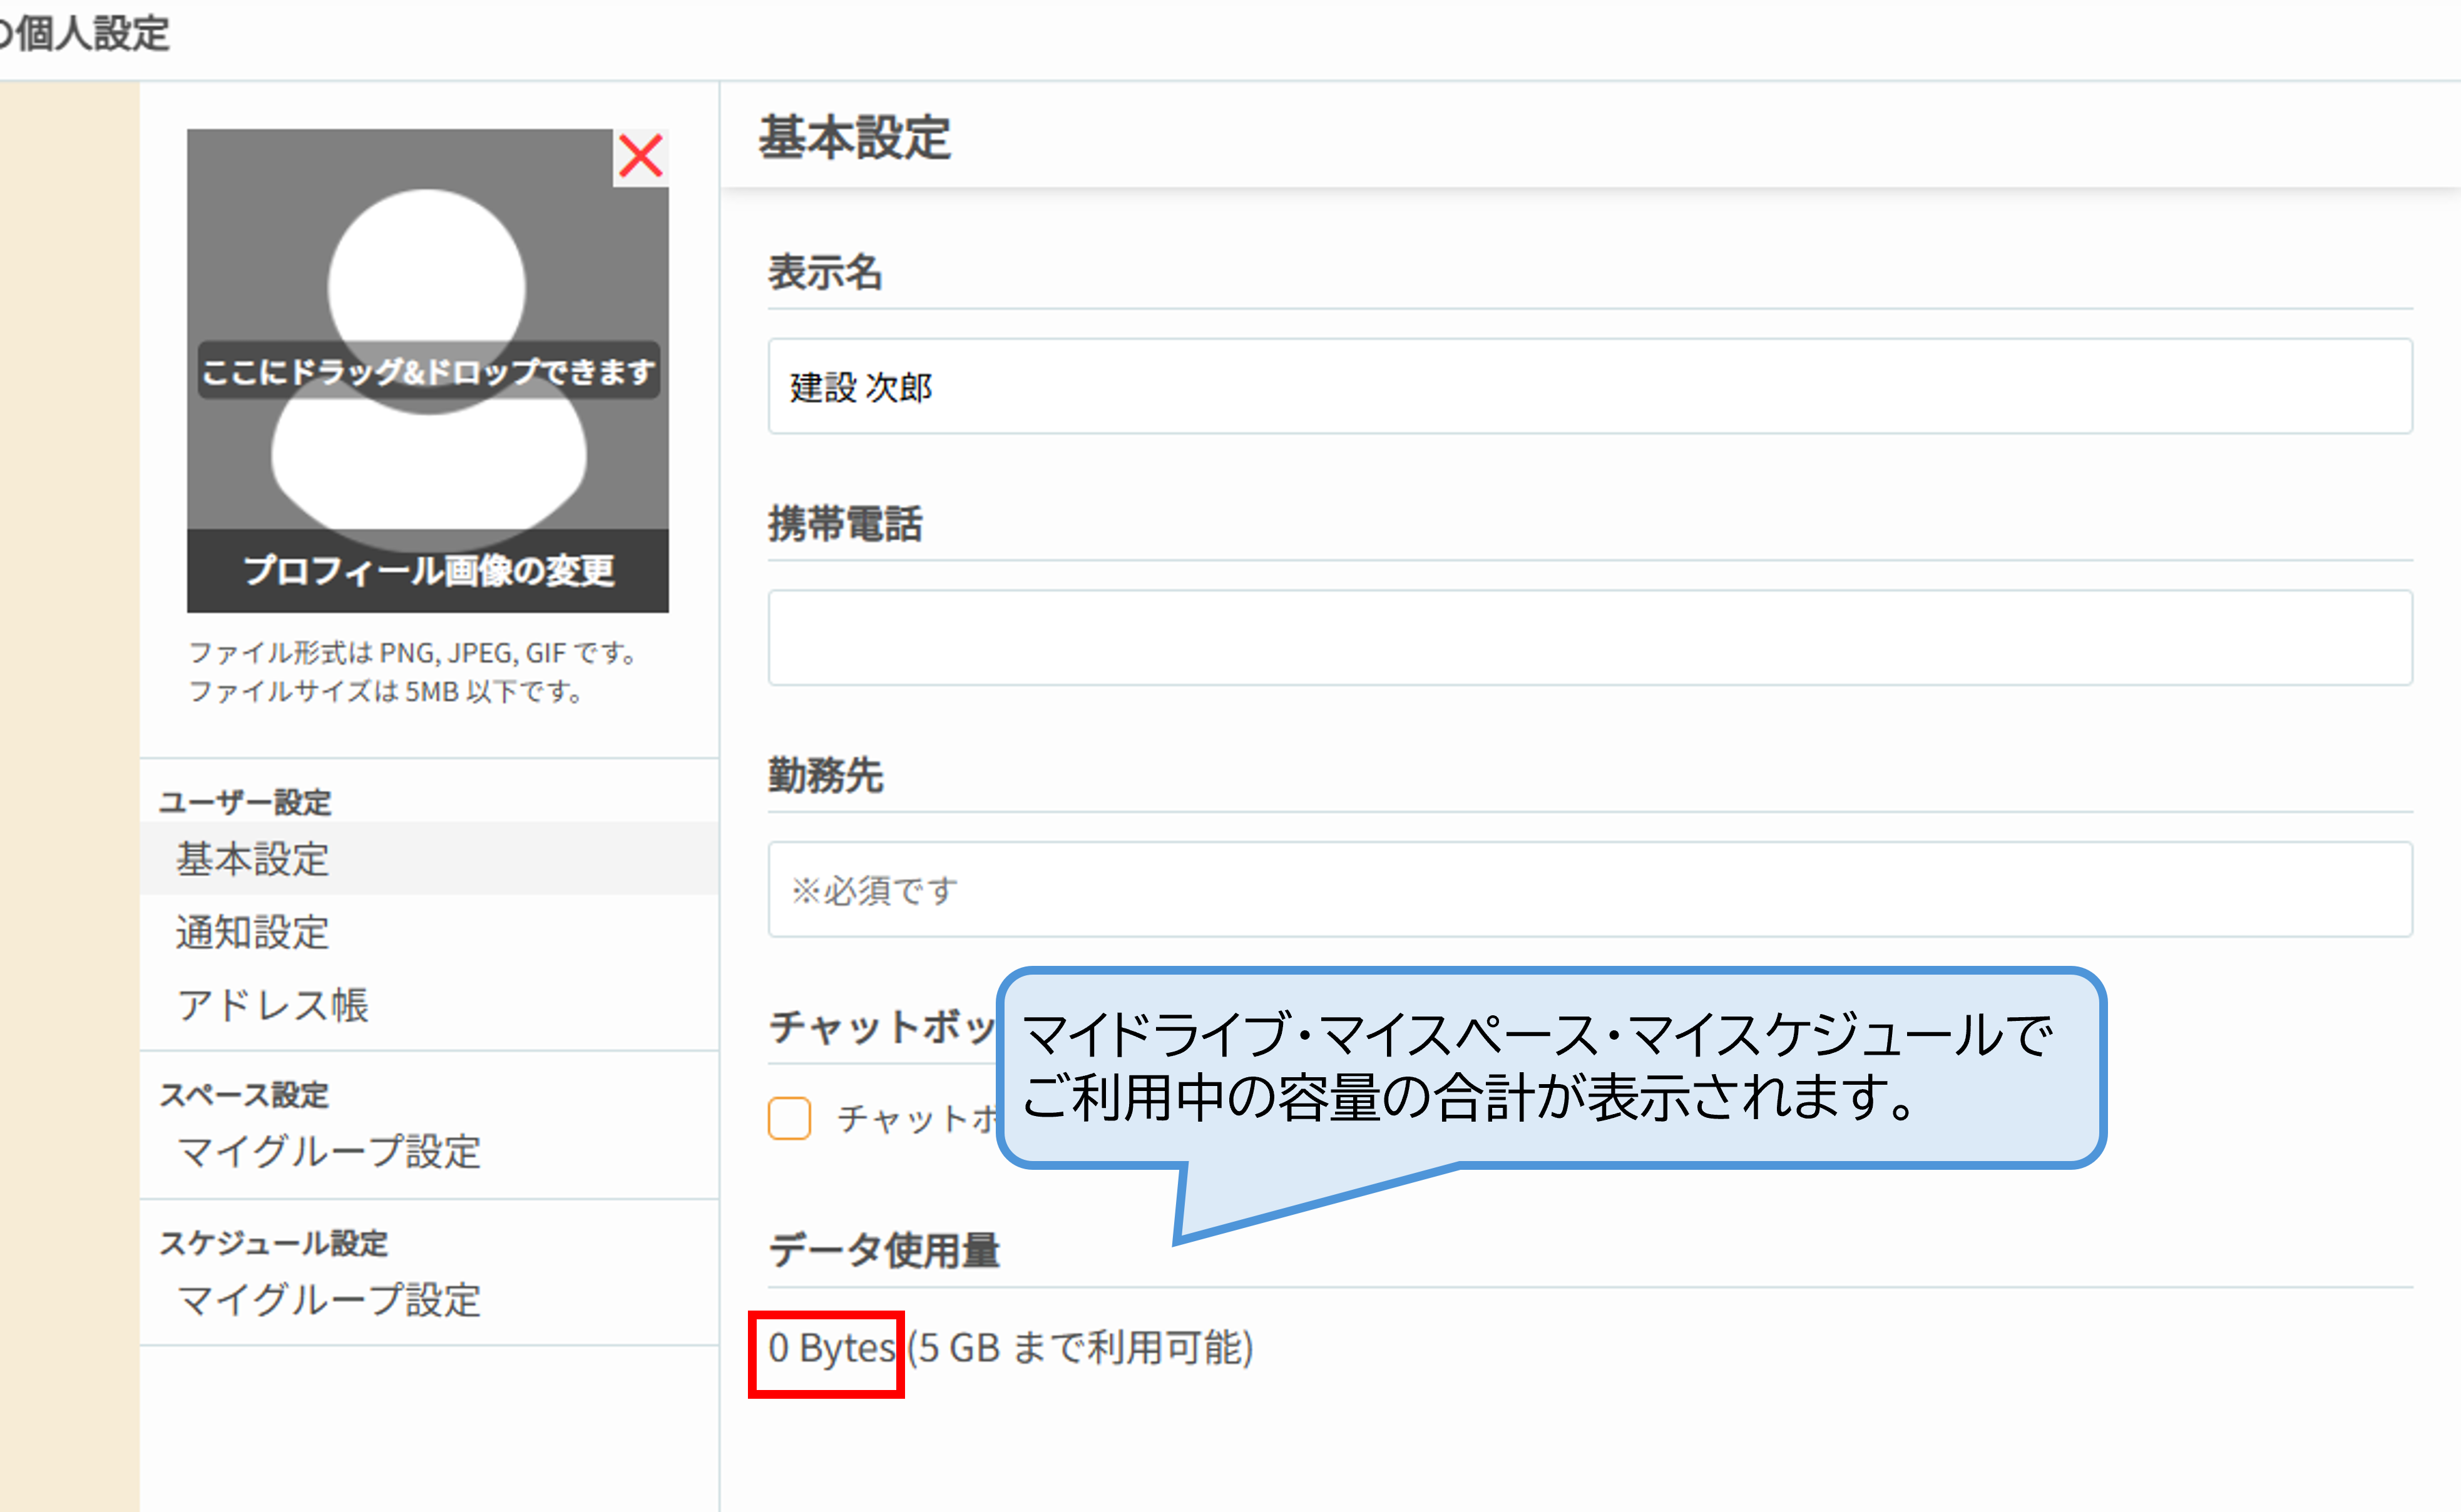Click the red X on profile image
2461x1512 pixels.
640,157
